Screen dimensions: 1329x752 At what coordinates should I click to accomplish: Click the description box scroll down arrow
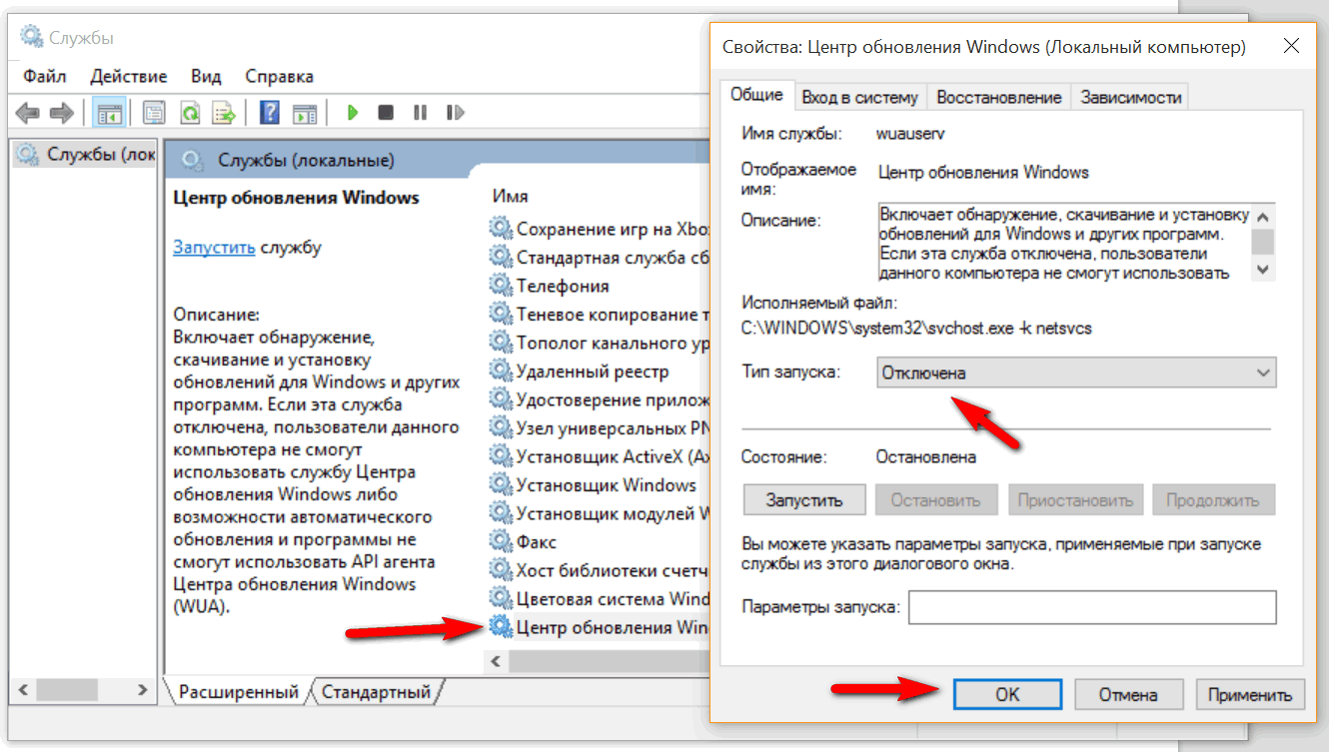(1263, 269)
